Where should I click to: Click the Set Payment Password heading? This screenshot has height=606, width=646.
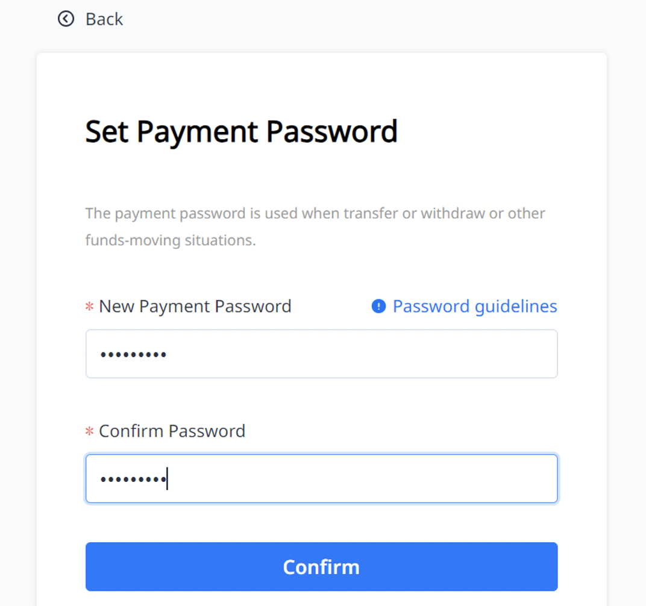click(241, 131)
